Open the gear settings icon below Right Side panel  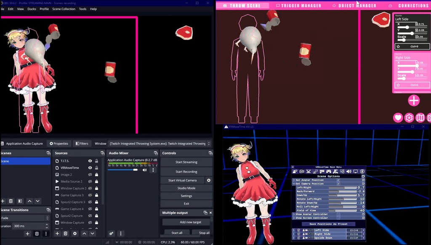409,118
